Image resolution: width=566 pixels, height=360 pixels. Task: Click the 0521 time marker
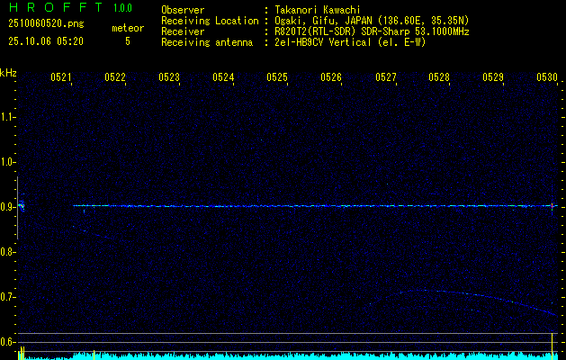click(61, 77)
